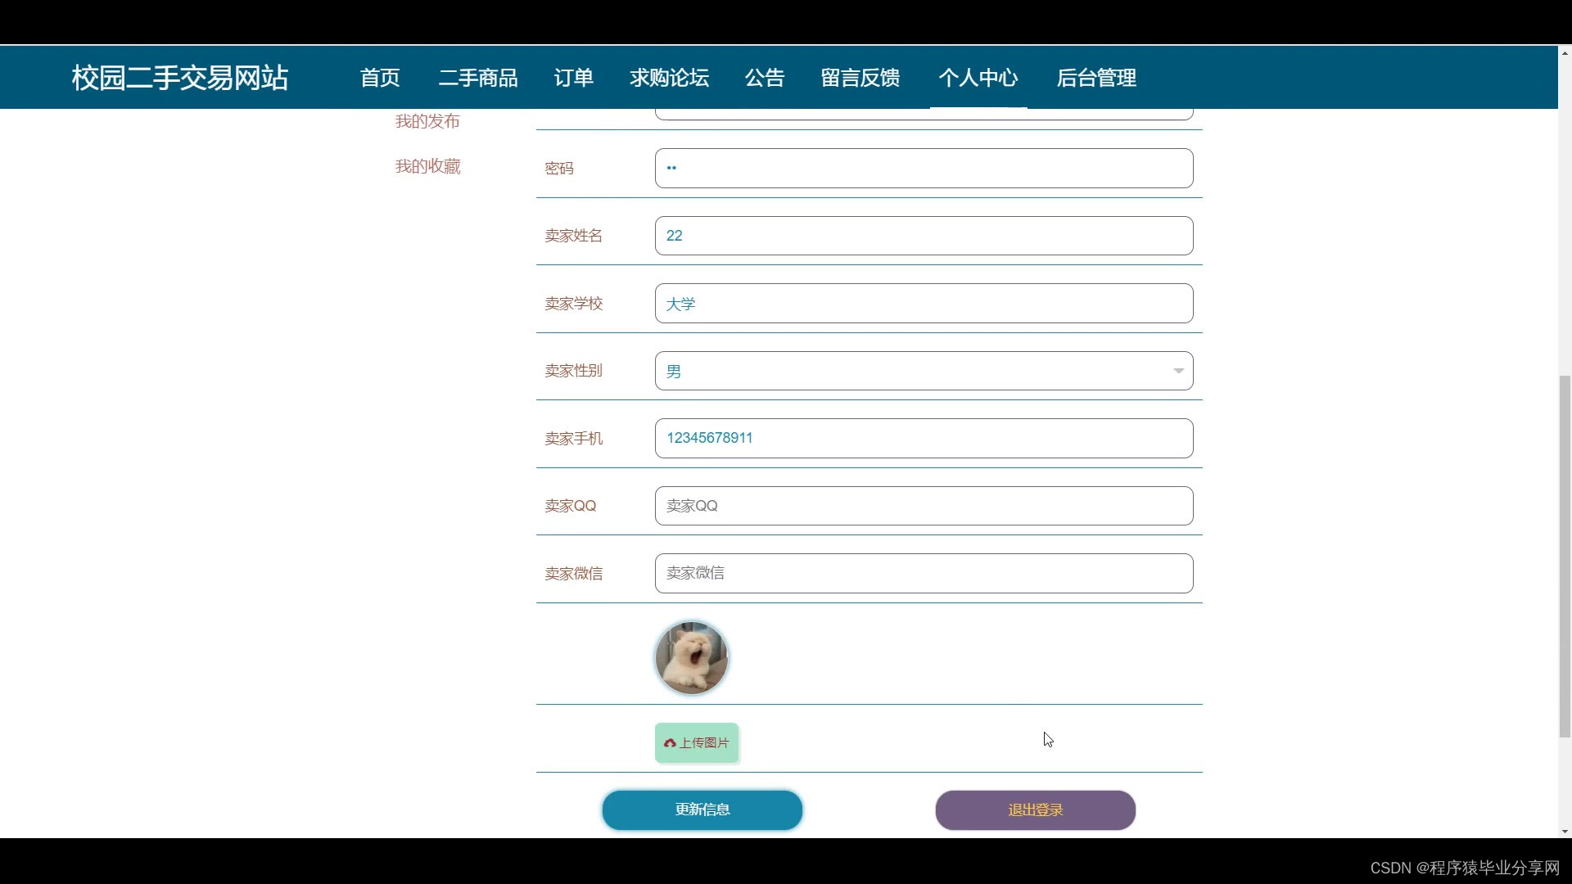Click scrollbar down arrow at right edge
Screen dimensions: 1572x884
(x=1565, y=832)
